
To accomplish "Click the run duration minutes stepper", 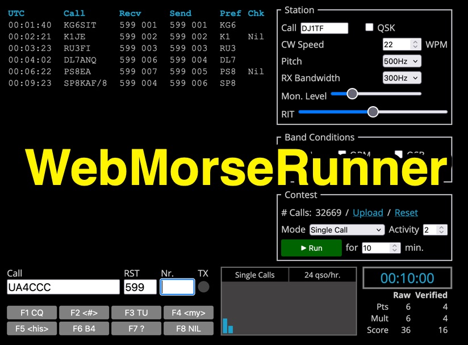I will (x=395, y=248).
